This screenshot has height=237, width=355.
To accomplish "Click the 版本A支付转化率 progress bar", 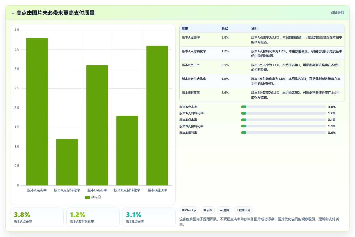I will pos(283,113).
